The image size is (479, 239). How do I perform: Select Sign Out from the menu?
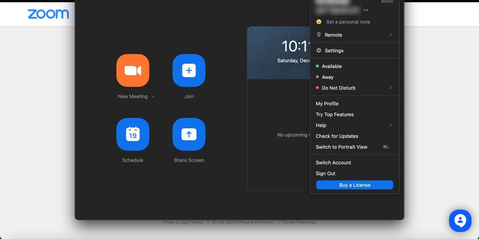click(x=325, y=174)
